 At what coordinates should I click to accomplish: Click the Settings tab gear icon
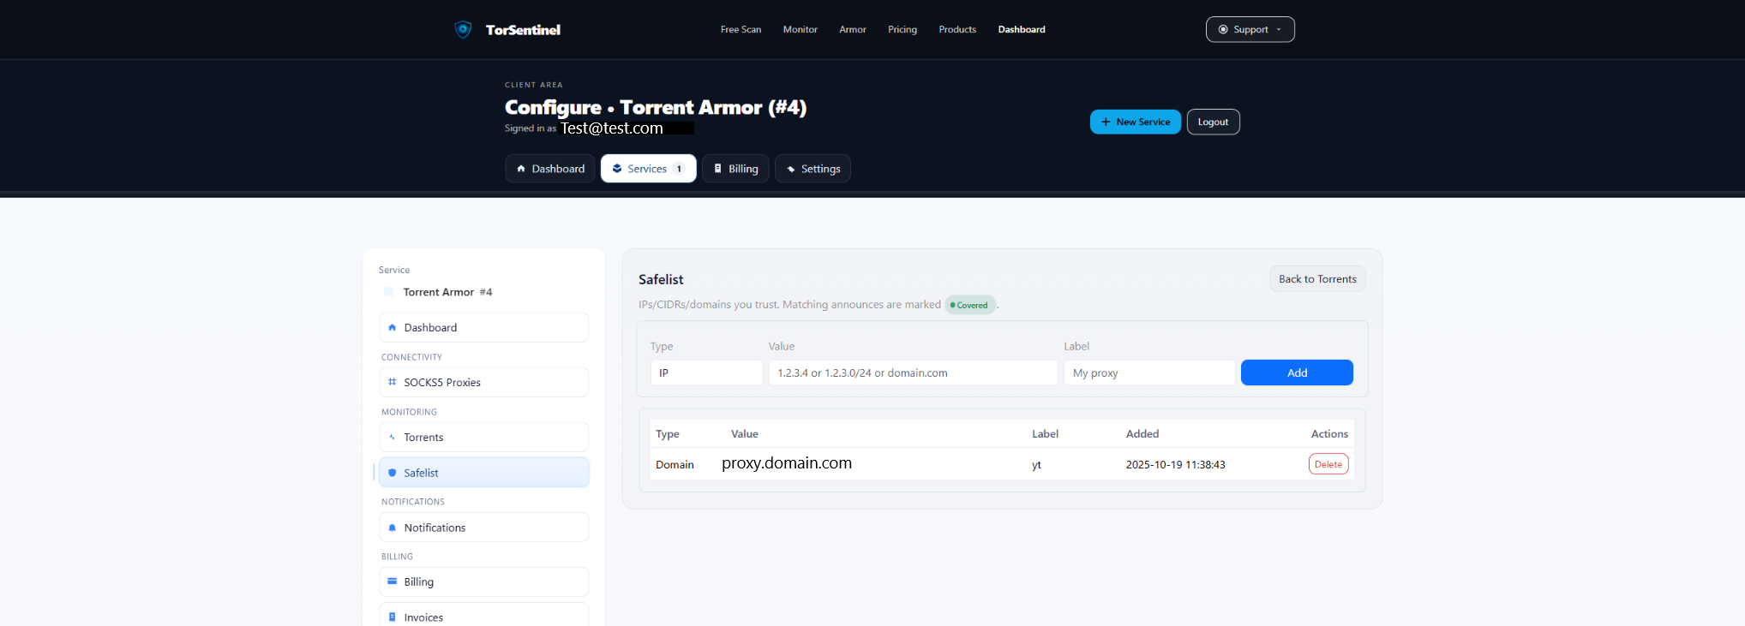point(791,169)
